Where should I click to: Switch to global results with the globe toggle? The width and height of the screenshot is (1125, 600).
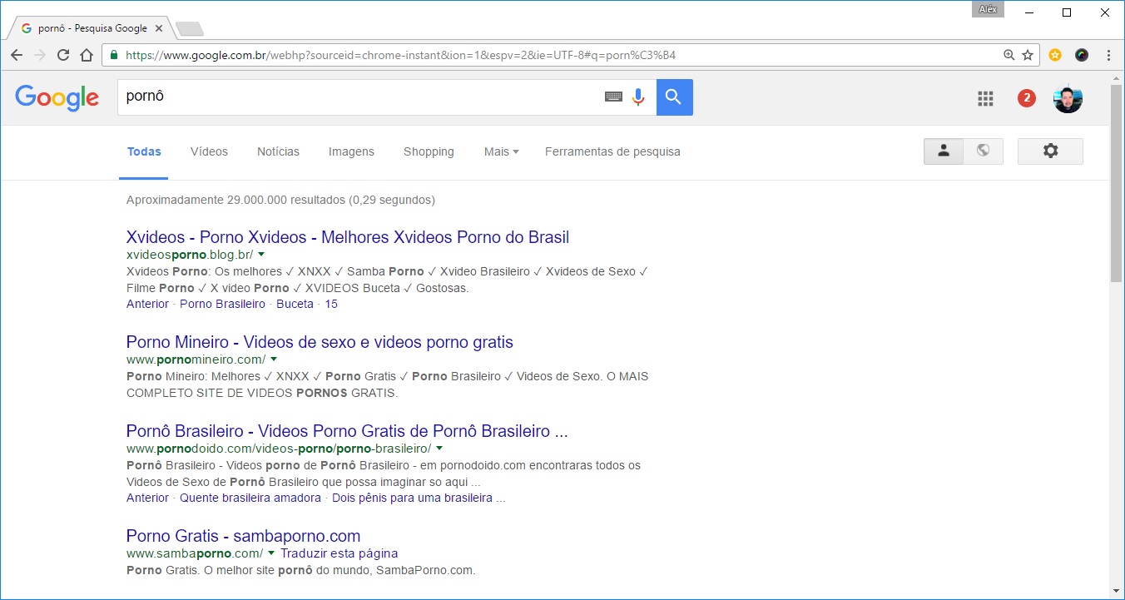[984, 151]
